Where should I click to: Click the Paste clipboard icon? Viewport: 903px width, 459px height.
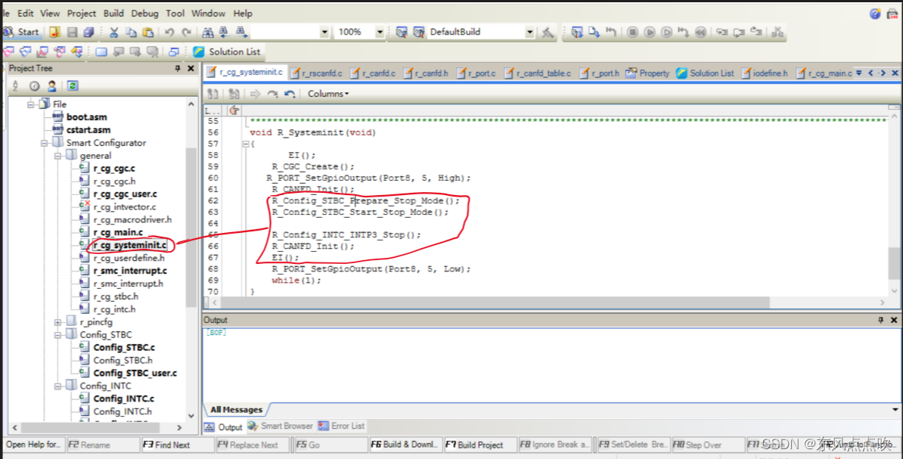point(148,33)
